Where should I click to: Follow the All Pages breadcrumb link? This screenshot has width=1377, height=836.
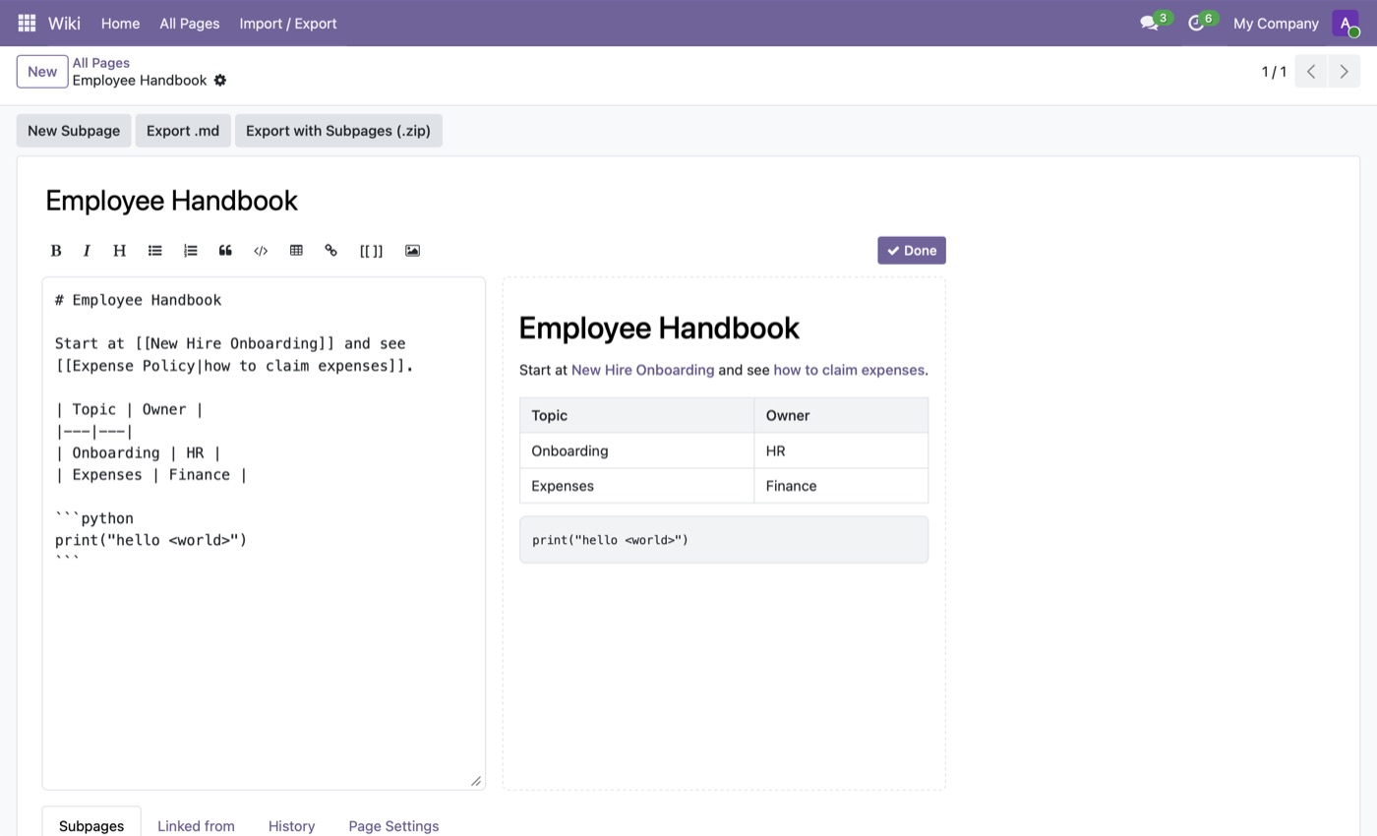101,63
